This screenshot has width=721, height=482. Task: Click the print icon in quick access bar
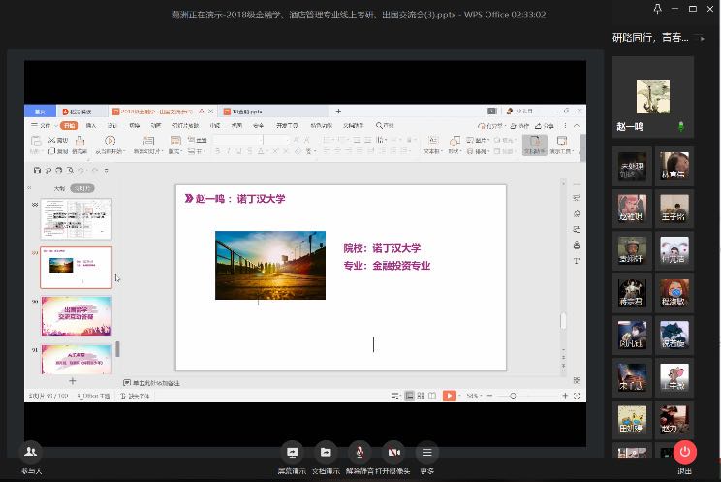[x=59, y=170]
